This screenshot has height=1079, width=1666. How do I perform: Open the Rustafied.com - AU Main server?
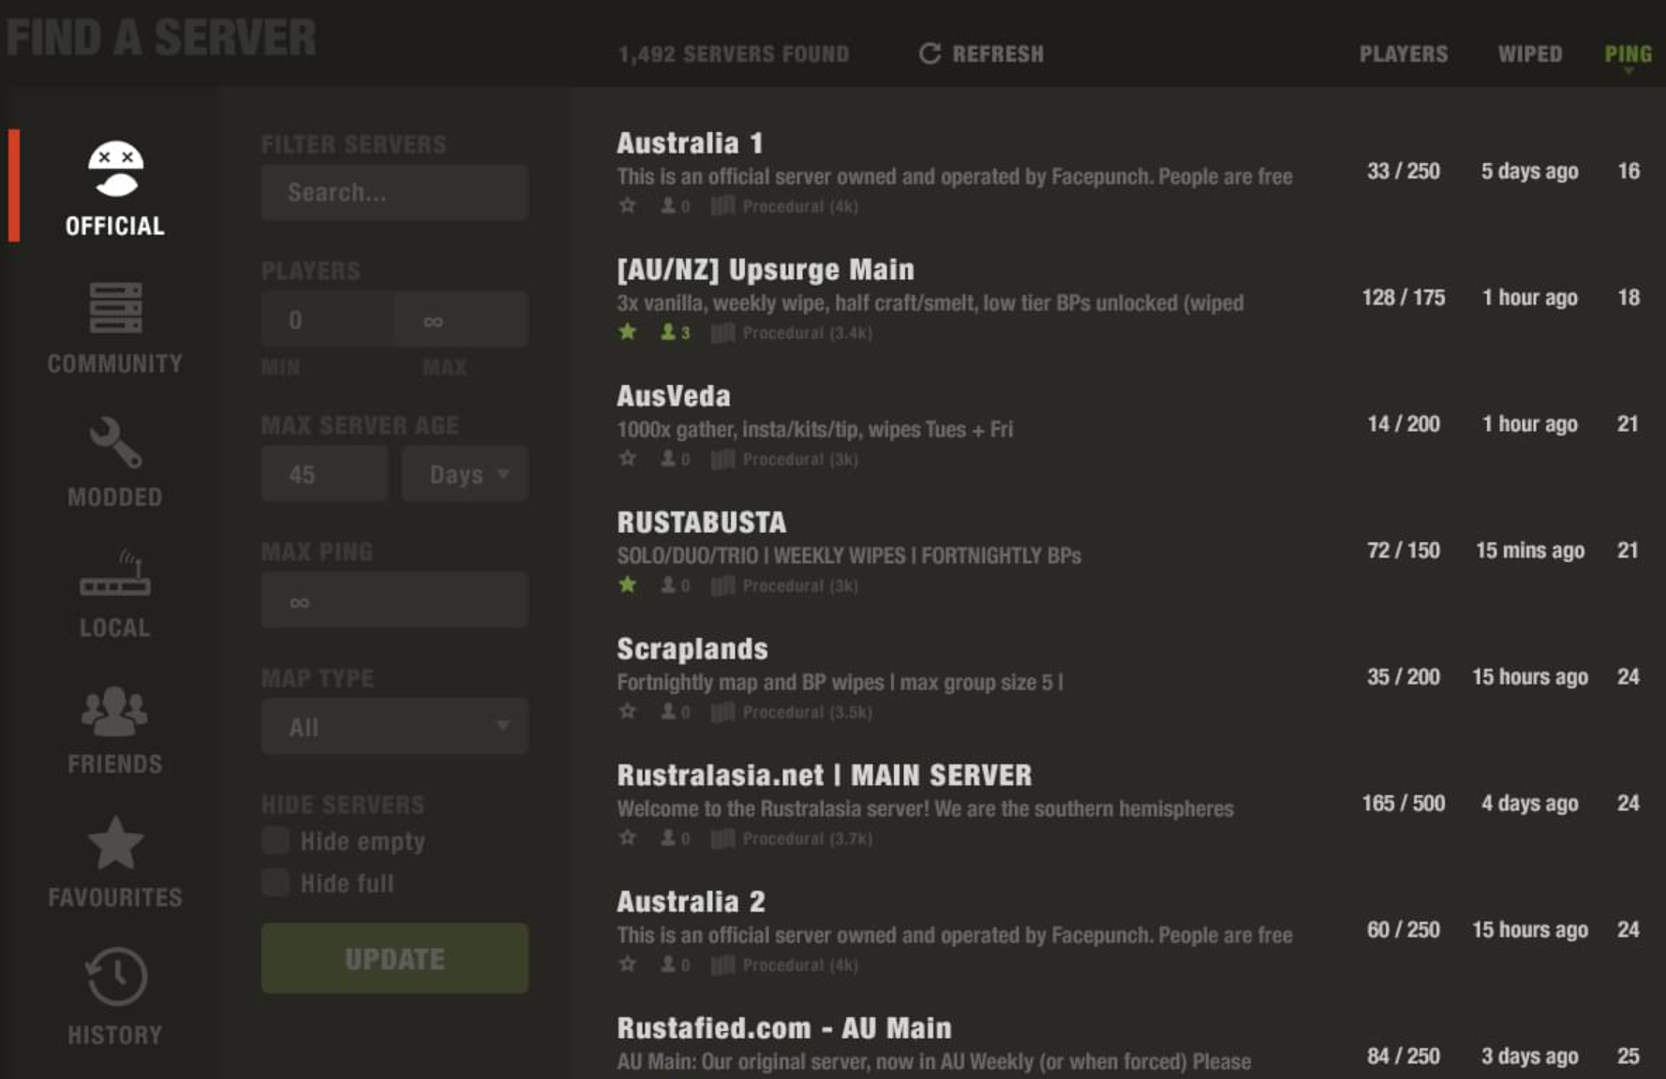coord(783,1027)
